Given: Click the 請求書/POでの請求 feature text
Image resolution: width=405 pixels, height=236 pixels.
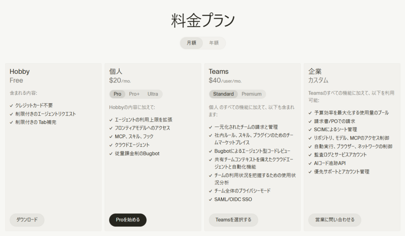Looking at the screenshot, I should point(335,121).
